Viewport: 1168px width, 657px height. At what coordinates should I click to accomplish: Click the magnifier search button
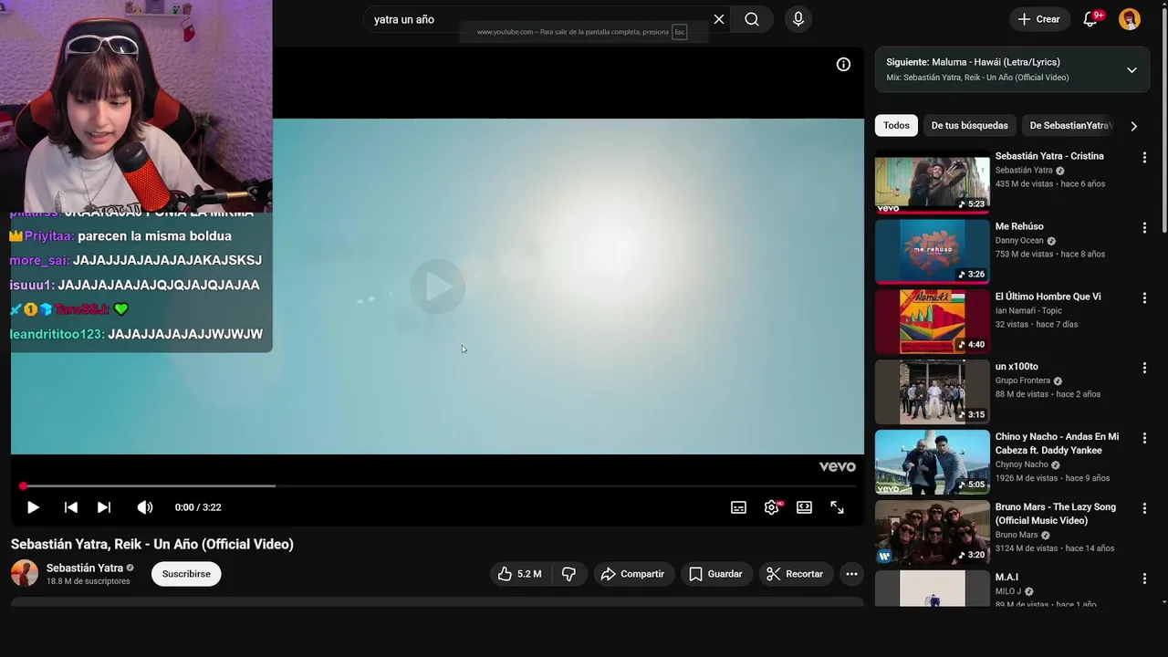pos(751,19)
